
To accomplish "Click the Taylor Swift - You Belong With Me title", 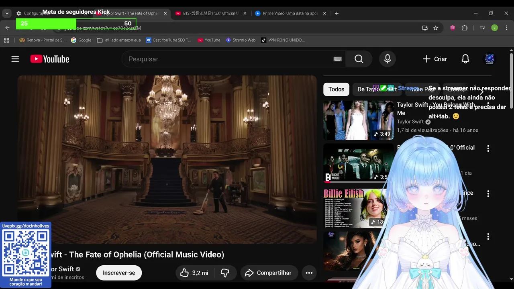I will [436, 109].
